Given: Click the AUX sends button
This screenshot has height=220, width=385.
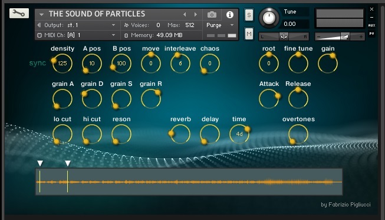Looking at the screenshot, I should point(372,25).
